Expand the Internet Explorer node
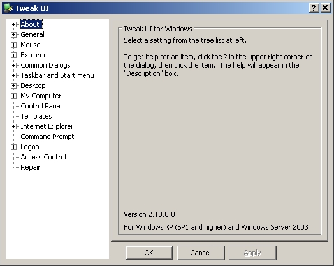Image resolution: width=334 pixels, height=266 pixels. pyautogui.click(x=13, y=126)
